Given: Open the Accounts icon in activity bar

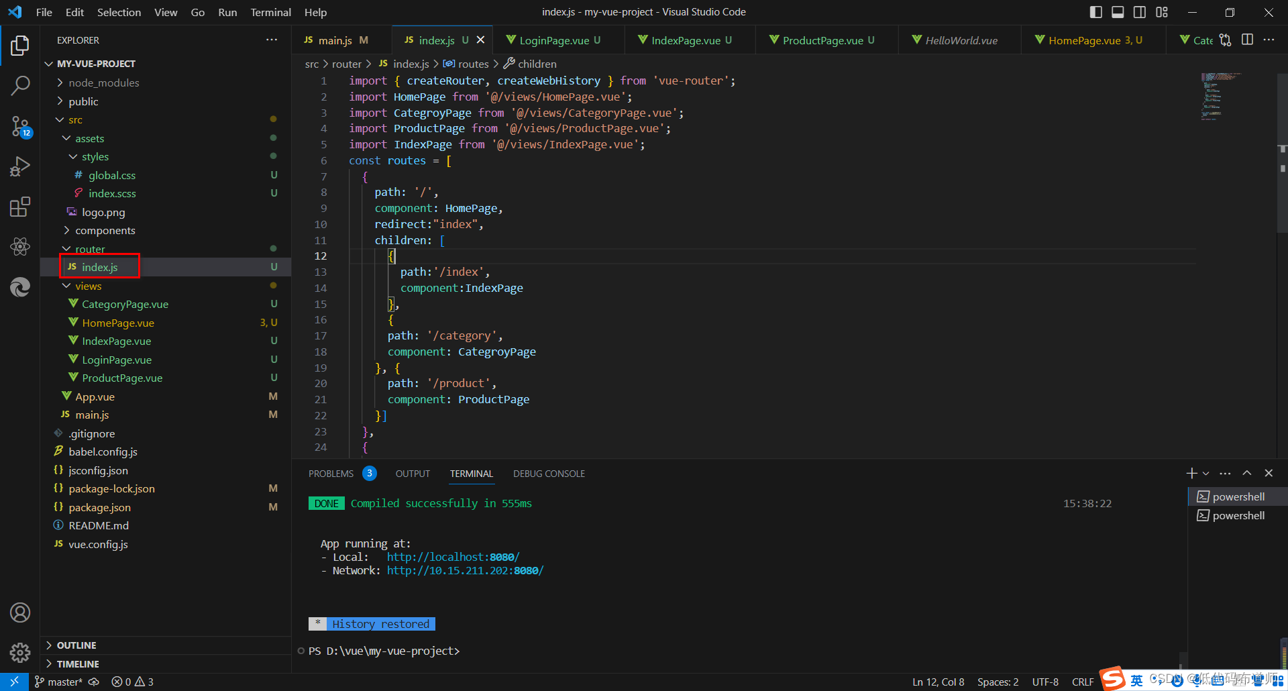Looking at the screenshot, I should click(20, 613).
